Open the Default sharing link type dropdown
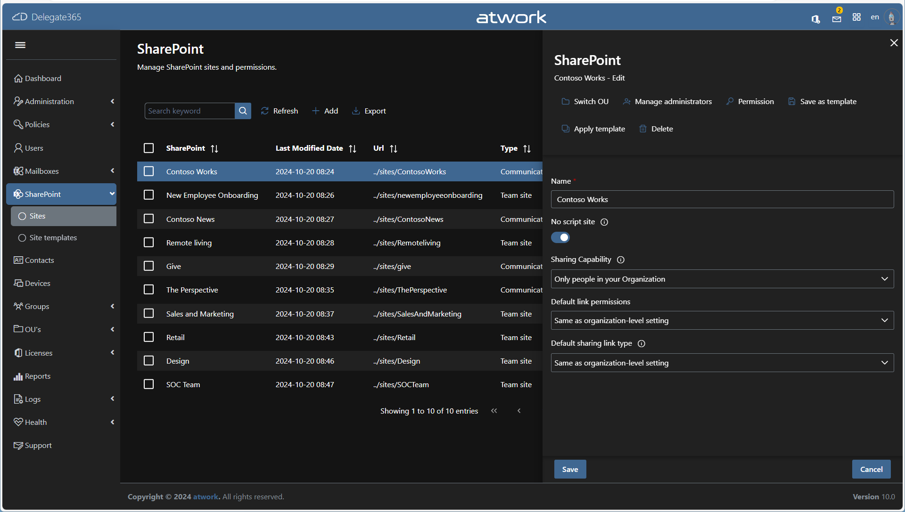905x512 pixels. [722, 363]
